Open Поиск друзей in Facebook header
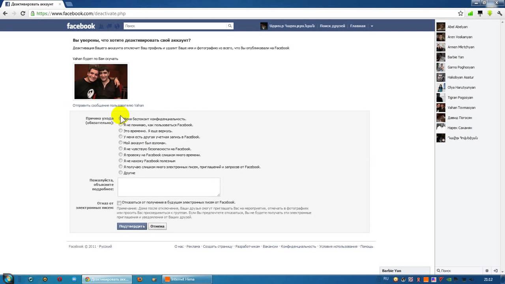 coord(333,26)
